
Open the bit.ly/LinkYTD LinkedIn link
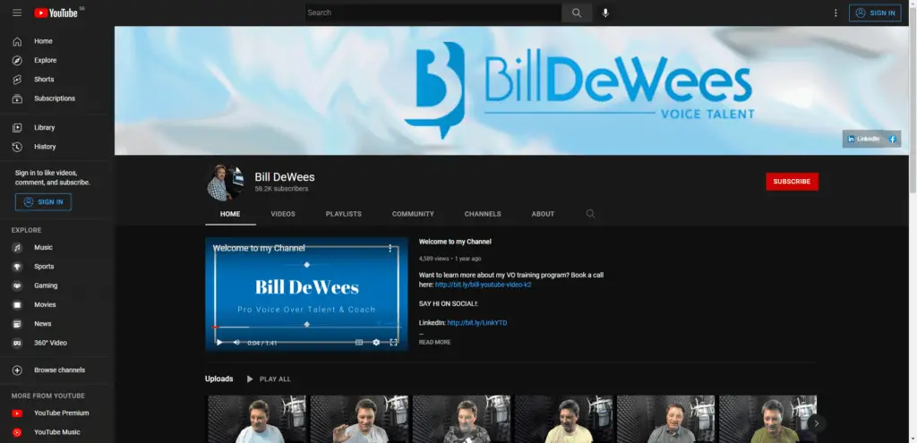[x=477, y=322]
